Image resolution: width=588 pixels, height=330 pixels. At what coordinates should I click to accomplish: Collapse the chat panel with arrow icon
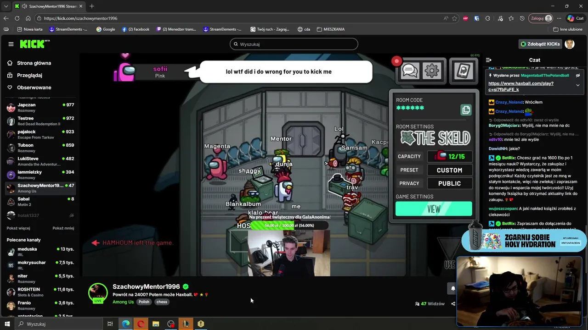point(489,60)
